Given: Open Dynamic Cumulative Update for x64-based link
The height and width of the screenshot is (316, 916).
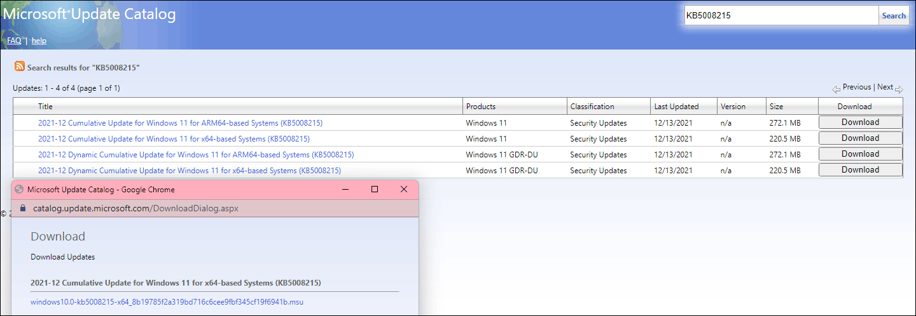Looking at the screenshot, I should [x=190, y=171].
